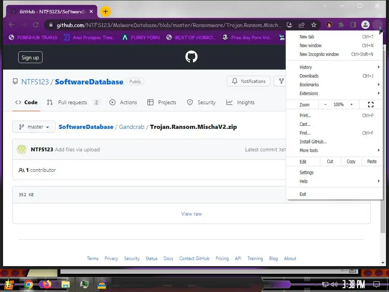Expand the Extensions submenu
The image size is (389, 292).
tap(334, 94)
